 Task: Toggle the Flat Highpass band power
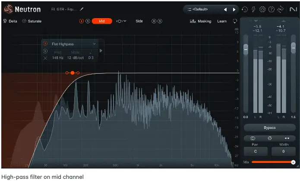(45, 44)
